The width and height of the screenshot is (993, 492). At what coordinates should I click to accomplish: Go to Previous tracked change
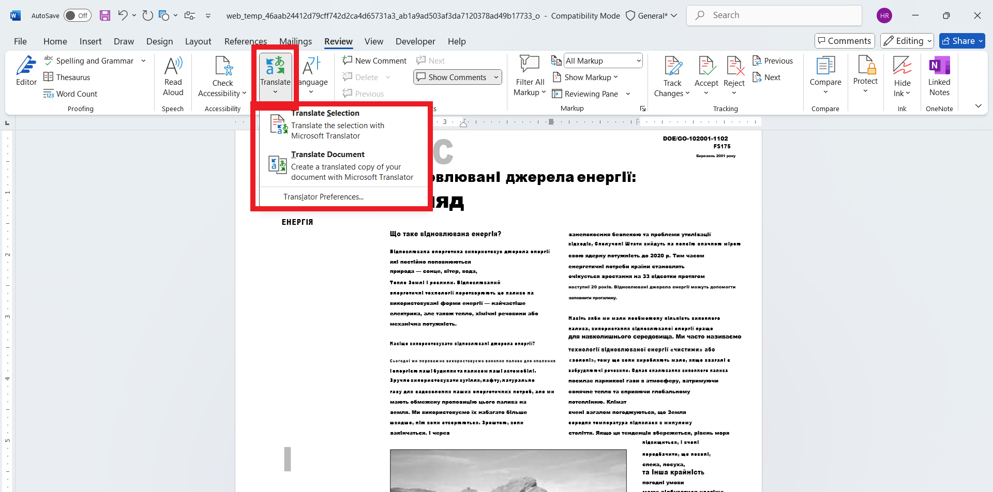pos(773,61)
